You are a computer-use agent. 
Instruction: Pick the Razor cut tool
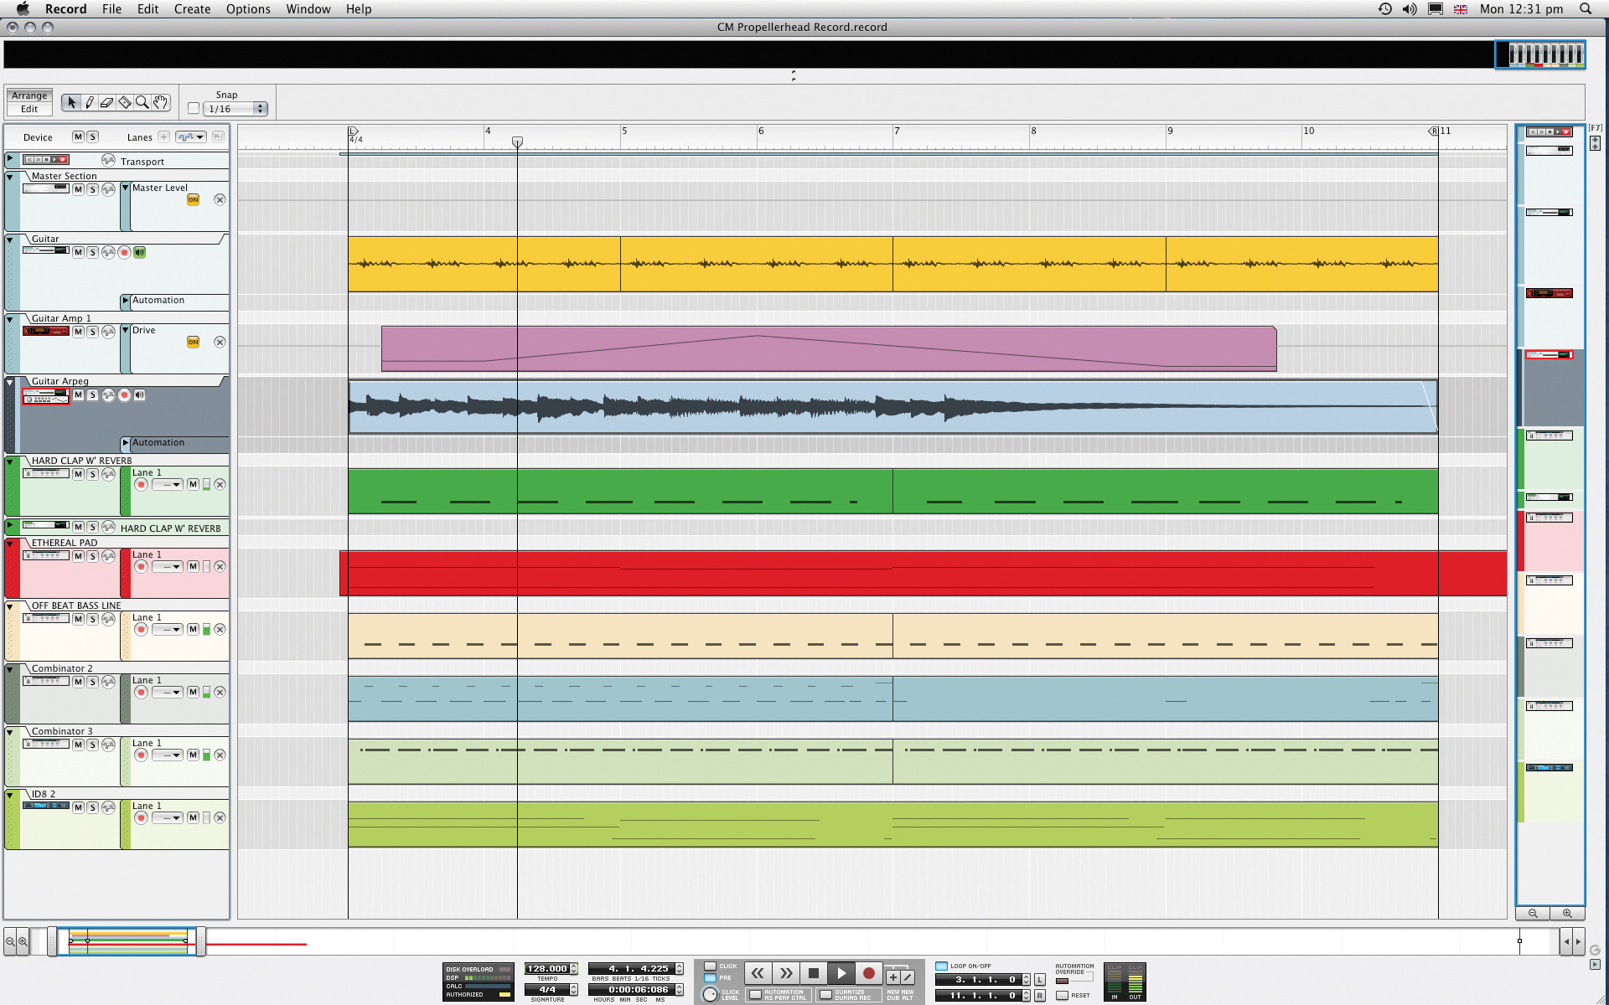[125, 102]
